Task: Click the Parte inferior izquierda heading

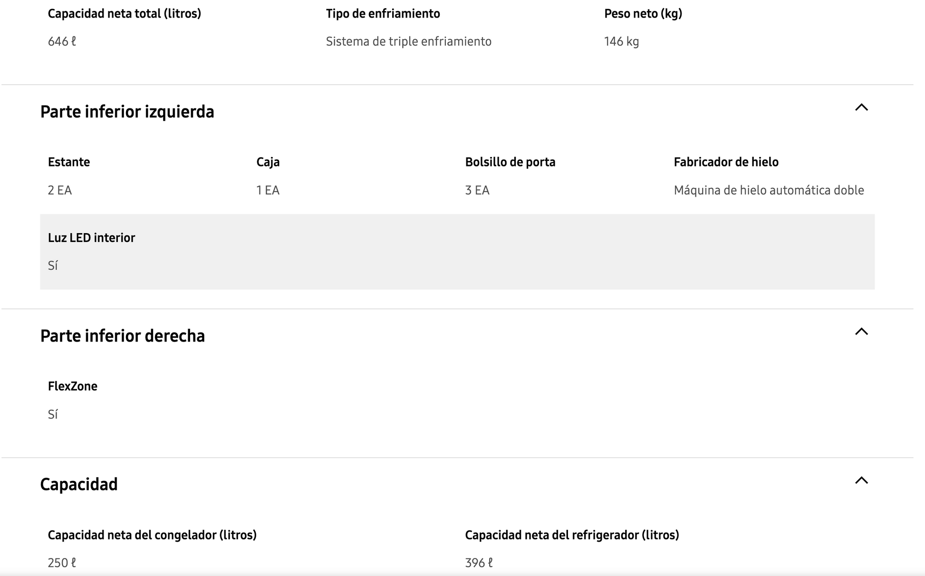Action: 127,112
